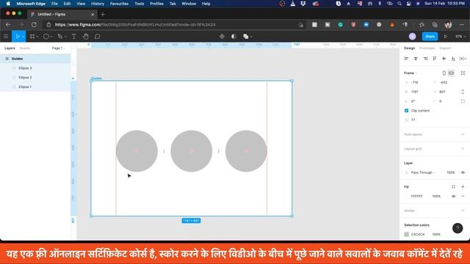Add a Stroke with plus button
This screenshot has height=264, width=470.
(x=463, y=210)
